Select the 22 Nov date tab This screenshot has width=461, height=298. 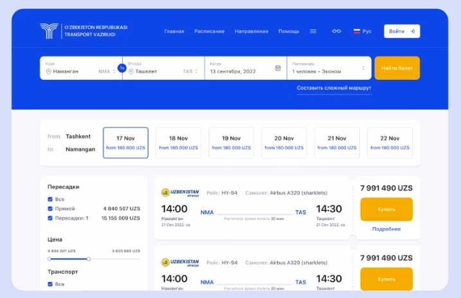tap(390, 143)
